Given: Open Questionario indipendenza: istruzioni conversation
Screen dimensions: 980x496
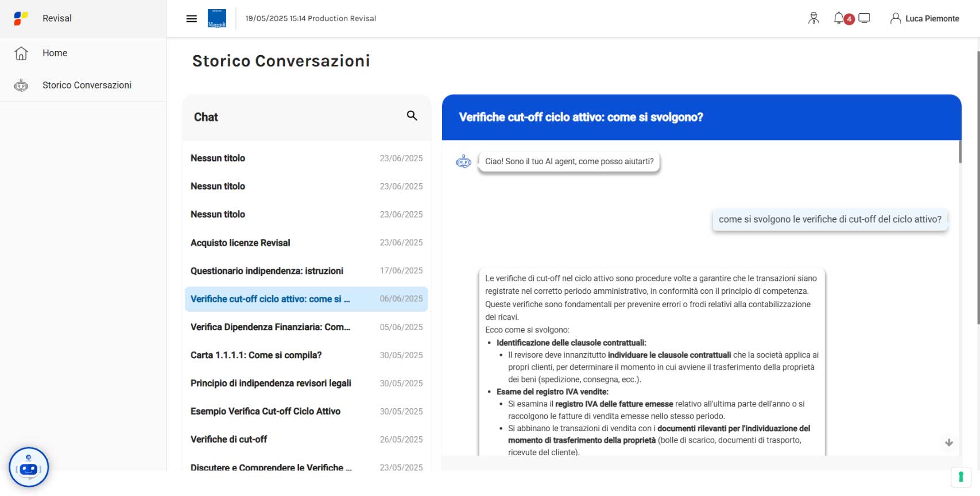Looking at the screenshot, I should tap(307, 271).
